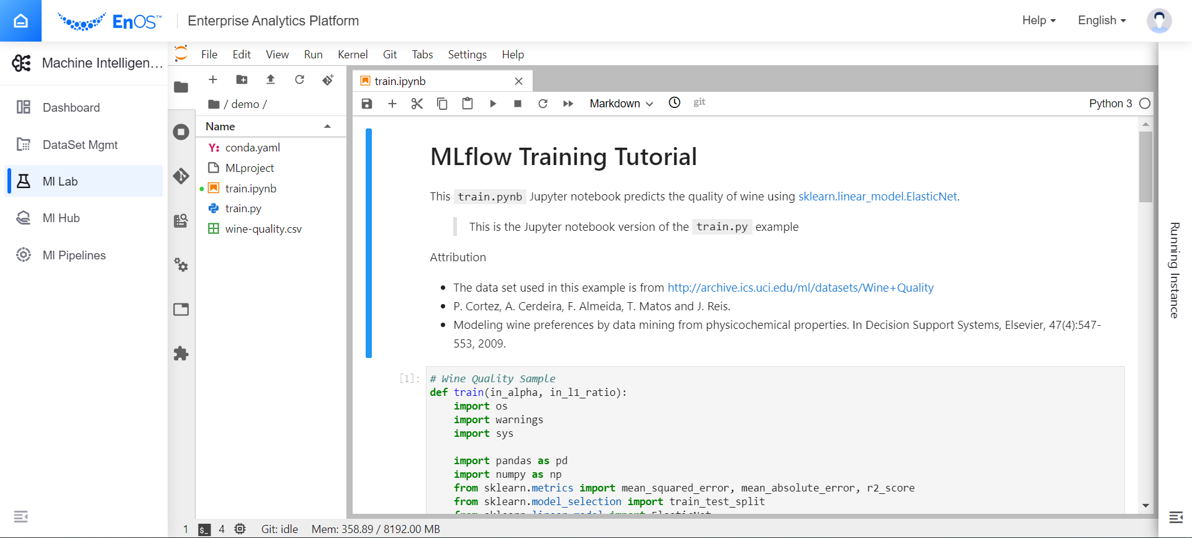This screenshot has width=1192, height=538.
Task: Open the property inspector gears sidebar icon
Action: pos(181,265)
